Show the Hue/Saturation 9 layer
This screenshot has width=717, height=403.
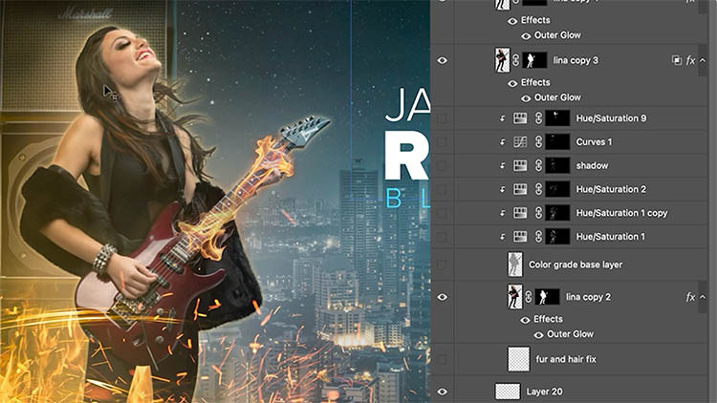pyautogui.click(x=442, y=118)
